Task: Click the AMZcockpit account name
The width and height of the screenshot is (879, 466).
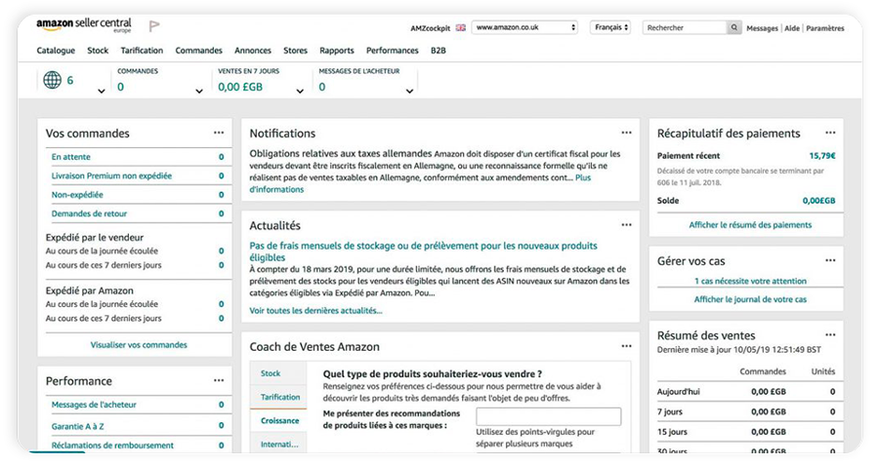Action: tap(430, 28)
